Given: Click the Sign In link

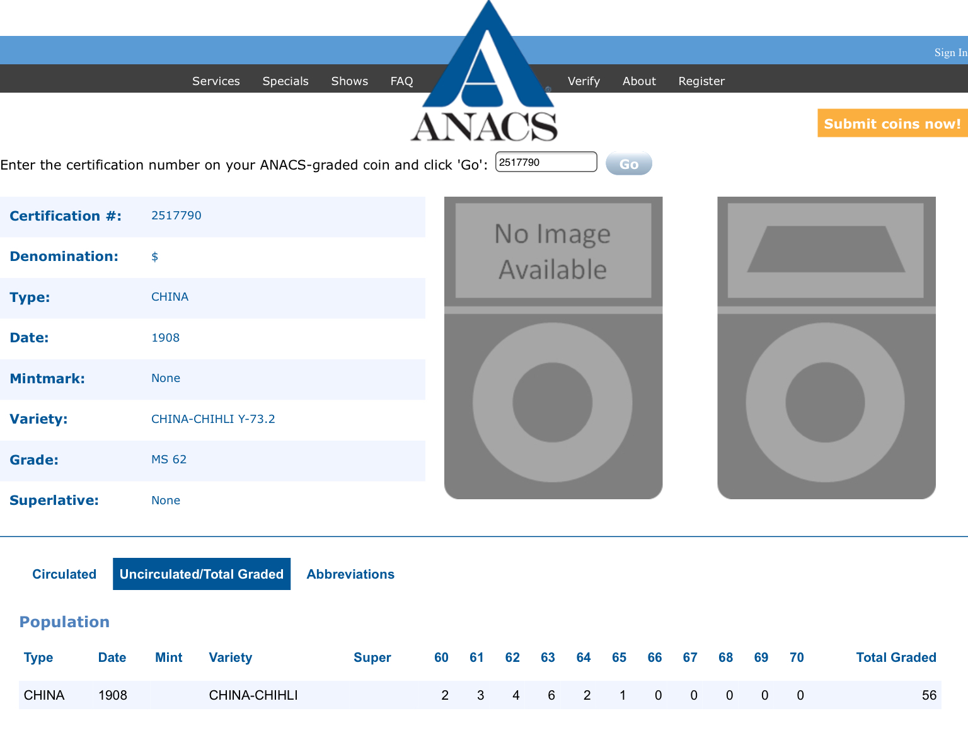Looking at the screenshot, I should click(950, 53).
